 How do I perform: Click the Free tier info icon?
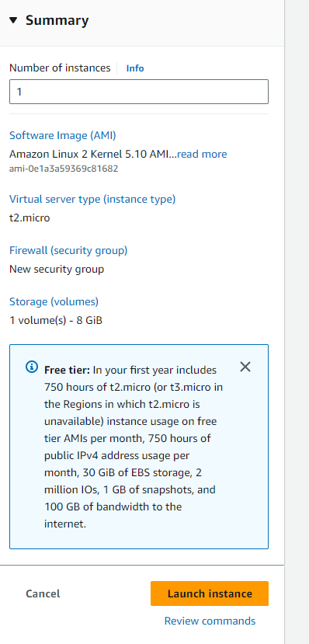32,367
